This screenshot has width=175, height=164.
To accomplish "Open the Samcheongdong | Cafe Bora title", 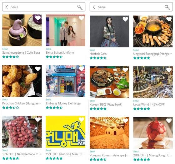I will click(21, 53).
